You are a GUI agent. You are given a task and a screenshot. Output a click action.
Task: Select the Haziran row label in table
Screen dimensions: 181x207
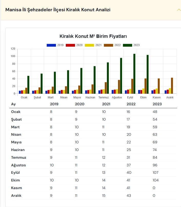point(18,150)
